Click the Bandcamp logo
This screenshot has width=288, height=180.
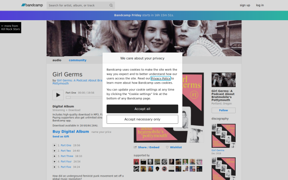tap(32, 5)
